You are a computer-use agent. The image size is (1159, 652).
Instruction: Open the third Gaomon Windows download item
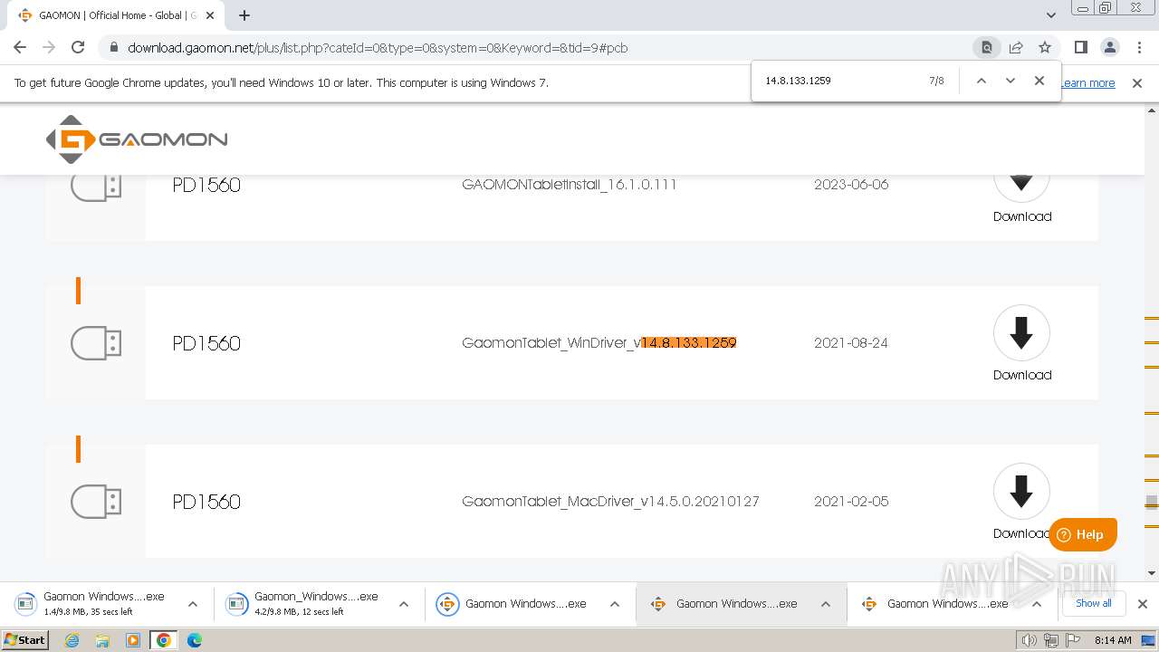tap(512, 604)
